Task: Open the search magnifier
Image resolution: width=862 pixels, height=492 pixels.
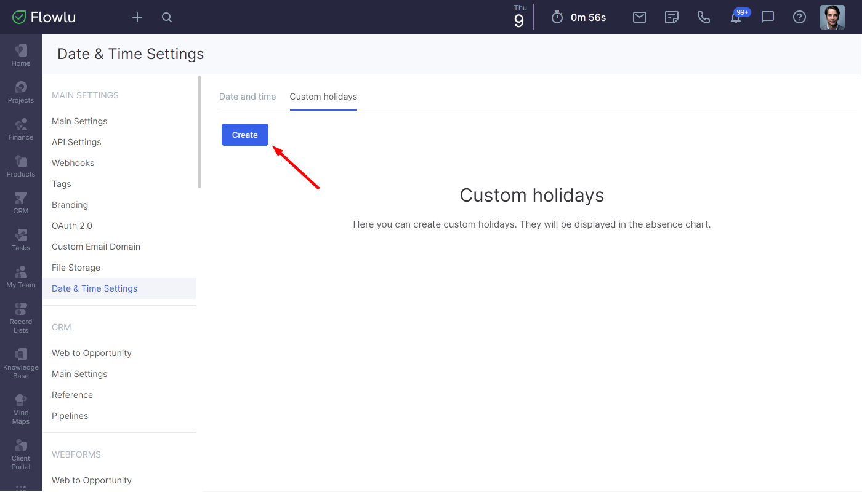Action: pyautogui.click(x=167, y=17)
